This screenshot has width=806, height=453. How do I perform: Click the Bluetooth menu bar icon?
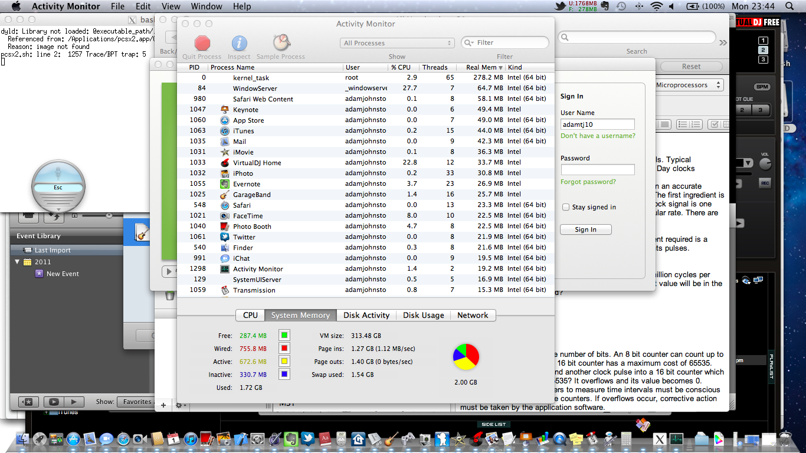[x=639, y=6]
